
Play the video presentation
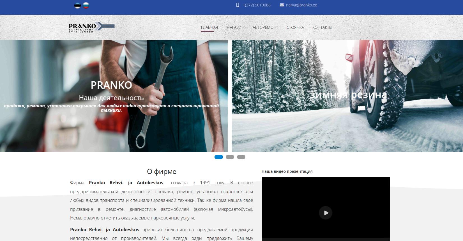pyautogui.click(x=326, y=213)
